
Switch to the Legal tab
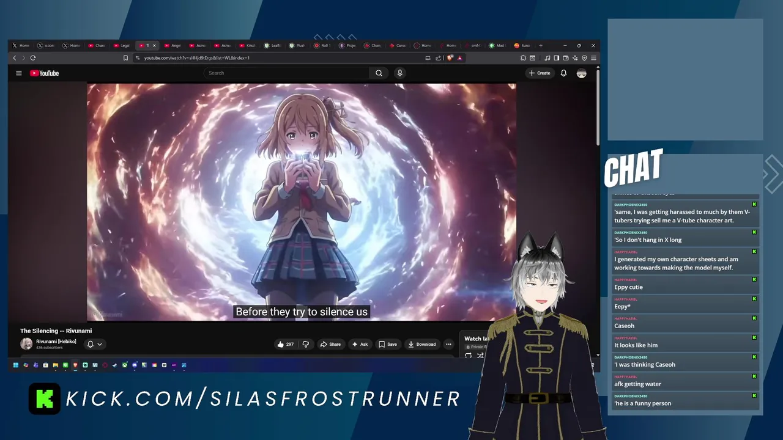(x=122, y=45)
